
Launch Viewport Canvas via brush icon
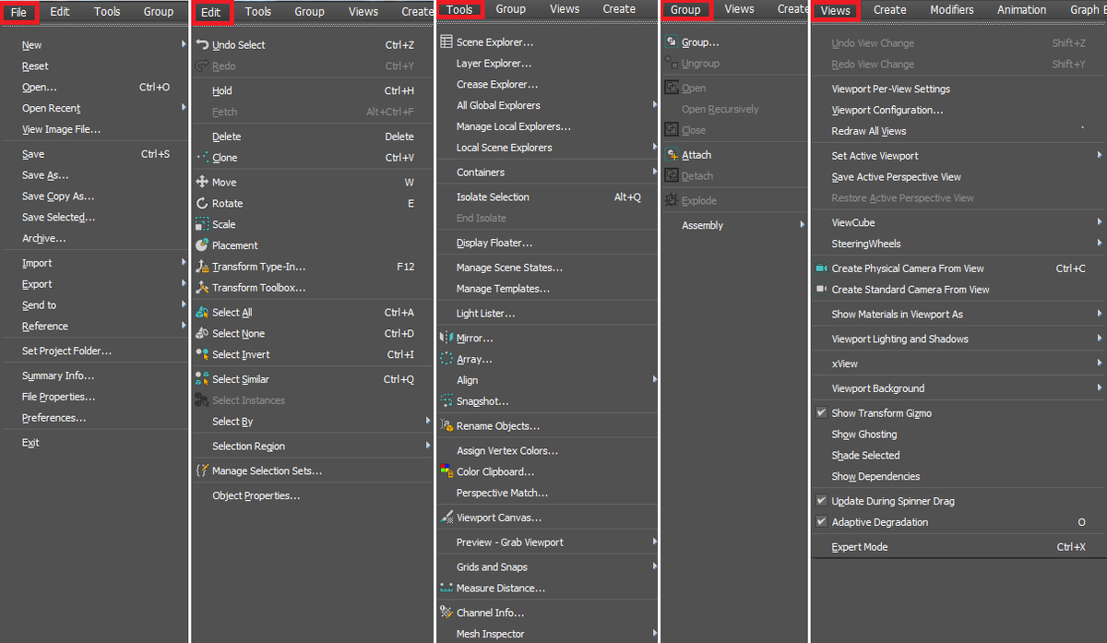[x=446, y=518]
